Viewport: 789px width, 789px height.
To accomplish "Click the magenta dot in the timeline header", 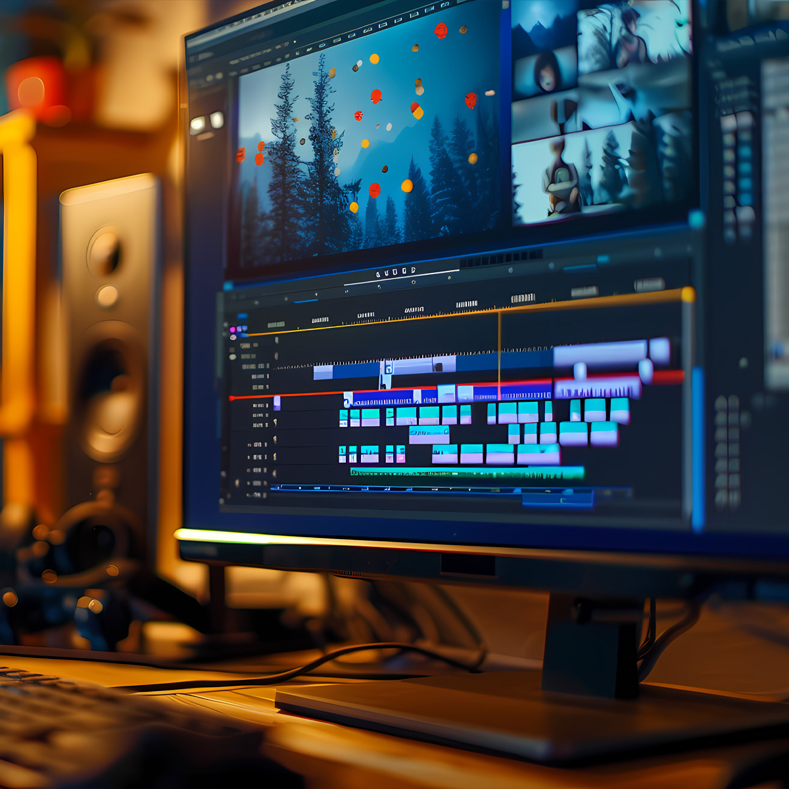I will [x=233, y=329].
